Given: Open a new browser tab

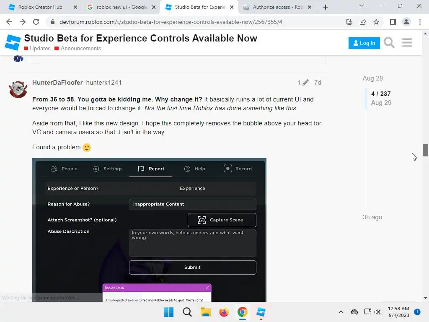Looking at the screenshot, I should point(325,7).
